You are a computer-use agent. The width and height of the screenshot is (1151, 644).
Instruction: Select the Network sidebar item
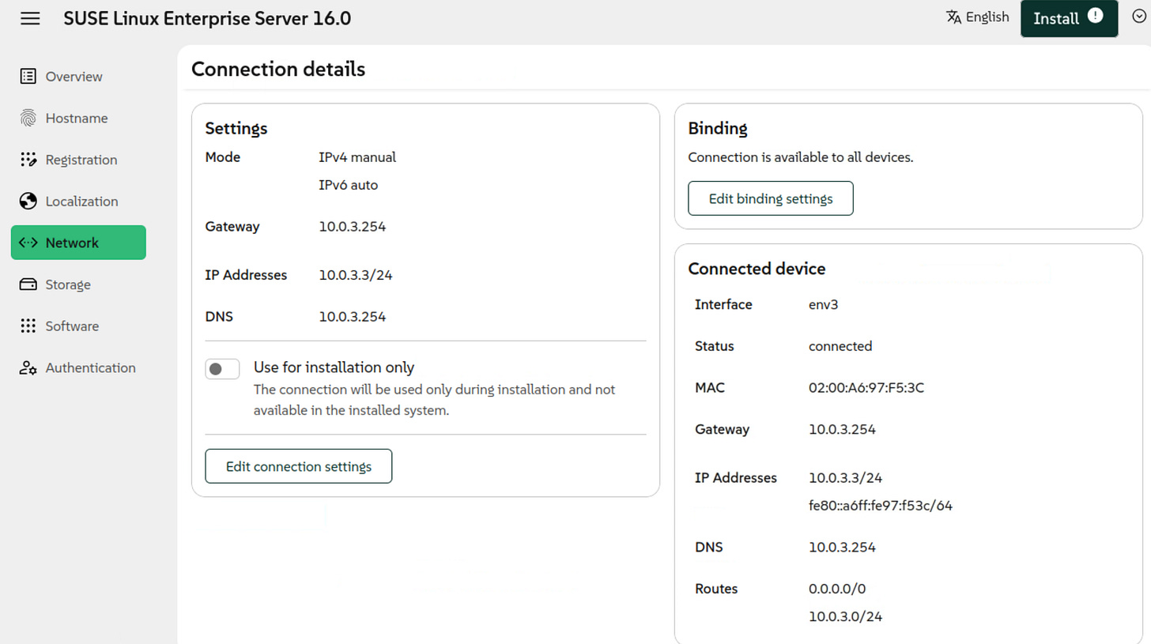tap(78, 243)
